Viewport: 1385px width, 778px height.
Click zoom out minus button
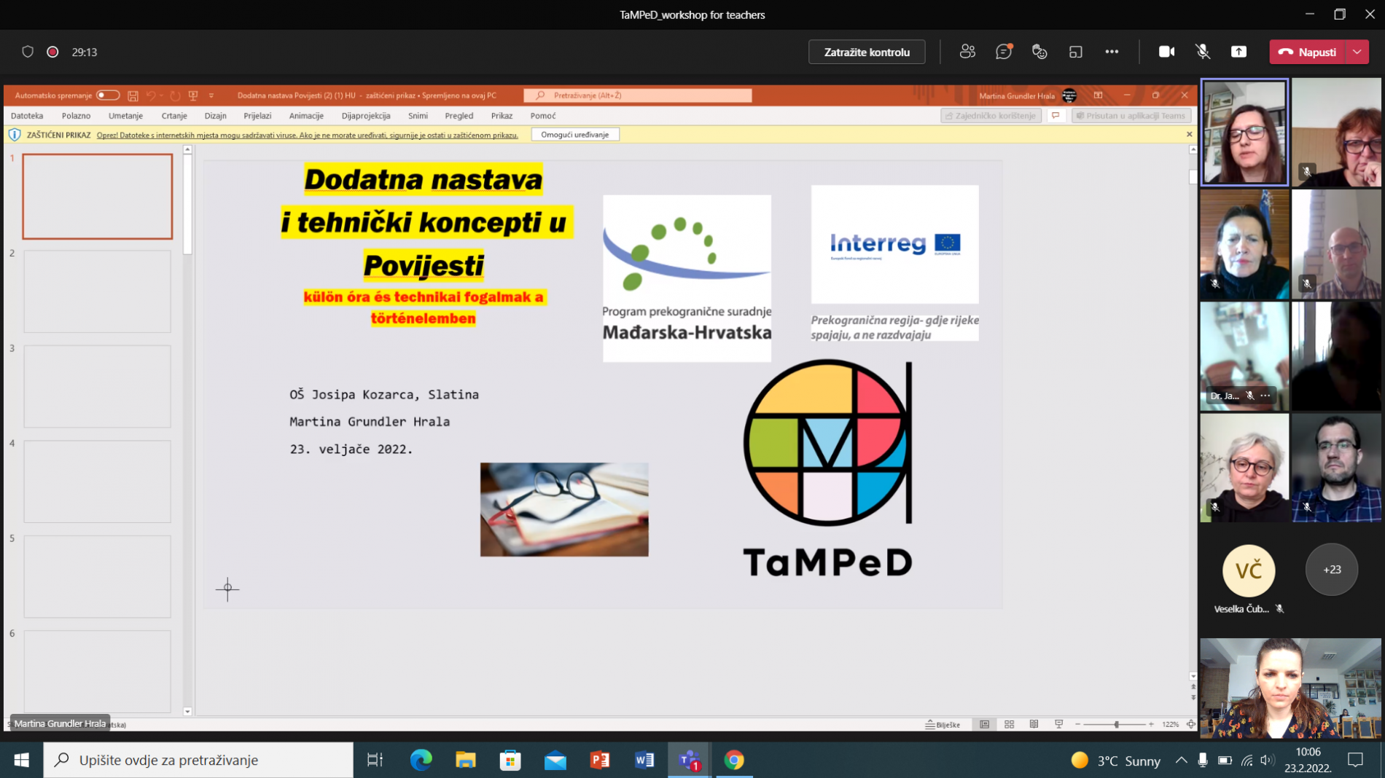click(x=1077, y=725)
